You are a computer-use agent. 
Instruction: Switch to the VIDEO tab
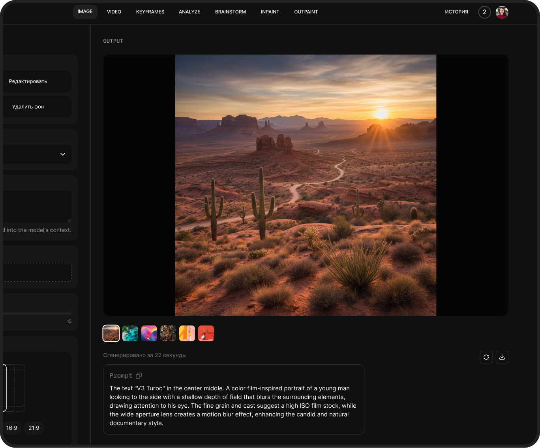click(x=114, y=12)
